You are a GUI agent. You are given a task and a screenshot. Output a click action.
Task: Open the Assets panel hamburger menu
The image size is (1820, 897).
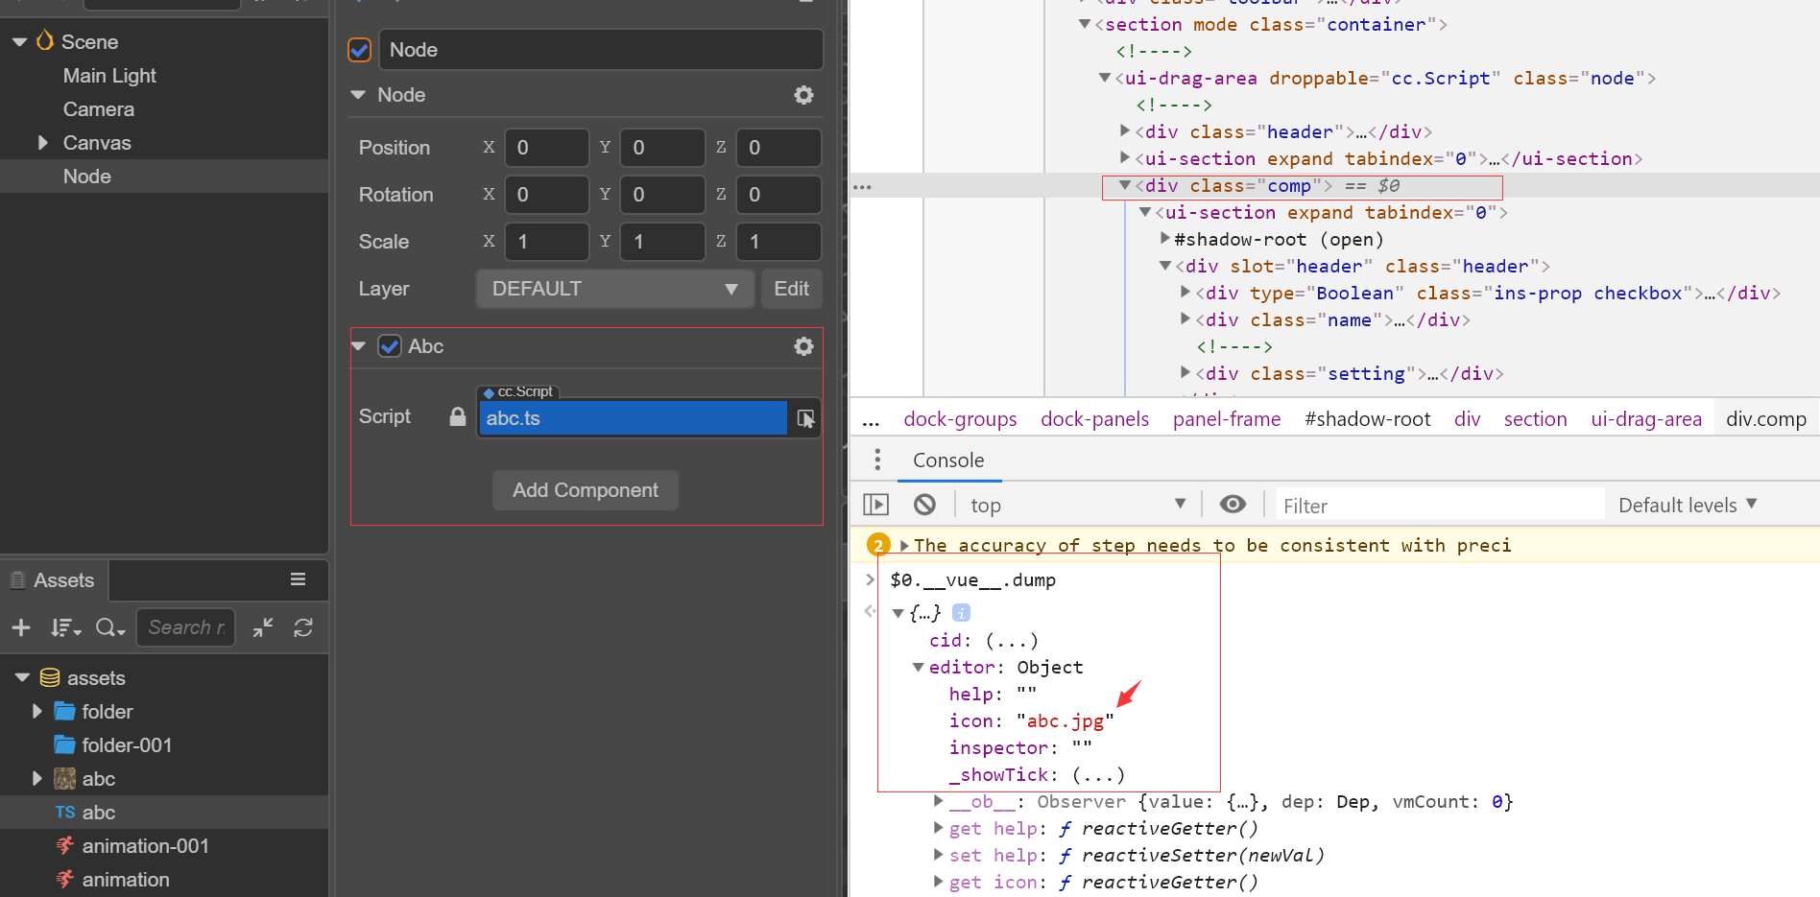coord(299,579)
